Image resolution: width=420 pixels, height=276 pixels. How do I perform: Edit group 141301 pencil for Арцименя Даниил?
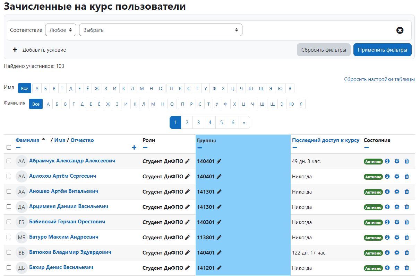coord(219,207)
